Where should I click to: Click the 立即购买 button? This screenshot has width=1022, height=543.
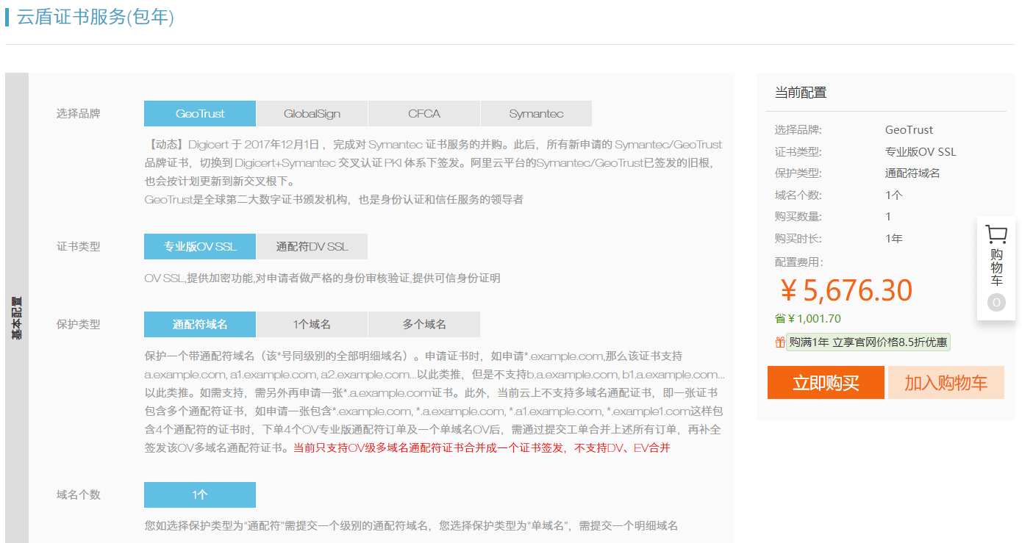click(826, 382)
